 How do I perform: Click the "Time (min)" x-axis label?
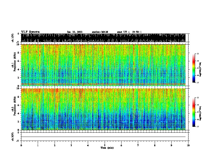107,148
